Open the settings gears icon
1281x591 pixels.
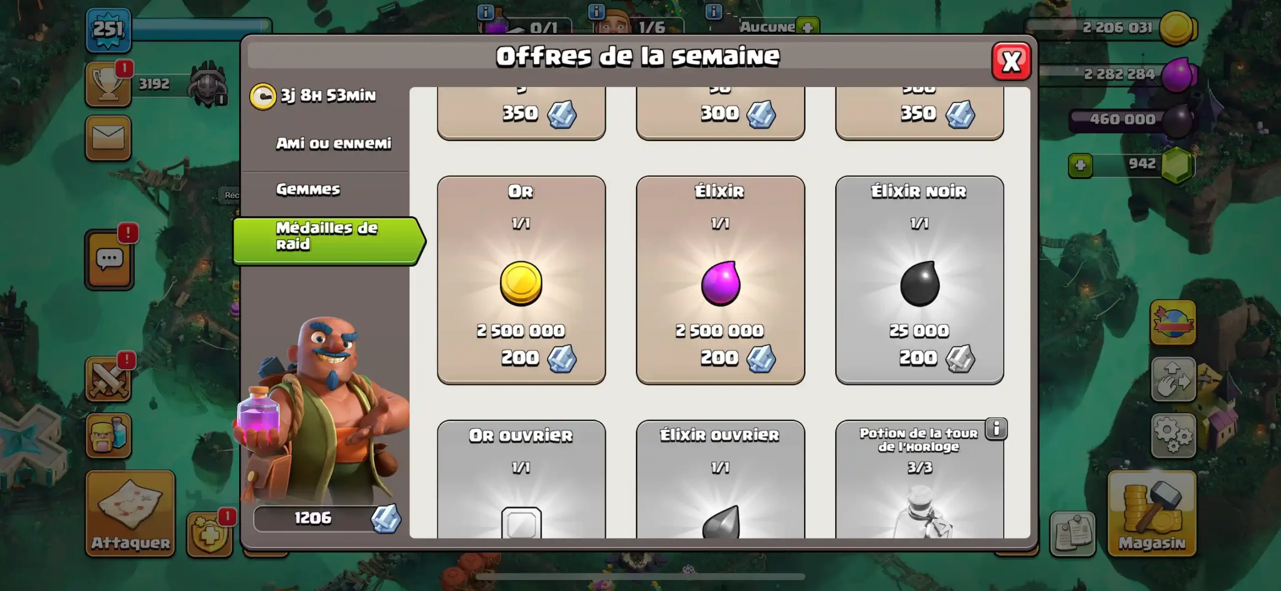point(1173,435)
